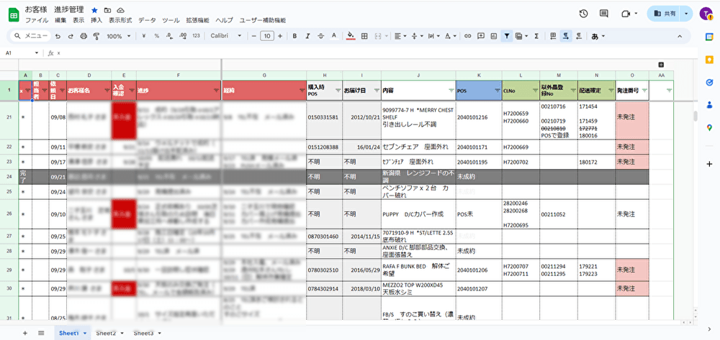
Task: Open the comments panel icon
Action: [x=604, y=14]
